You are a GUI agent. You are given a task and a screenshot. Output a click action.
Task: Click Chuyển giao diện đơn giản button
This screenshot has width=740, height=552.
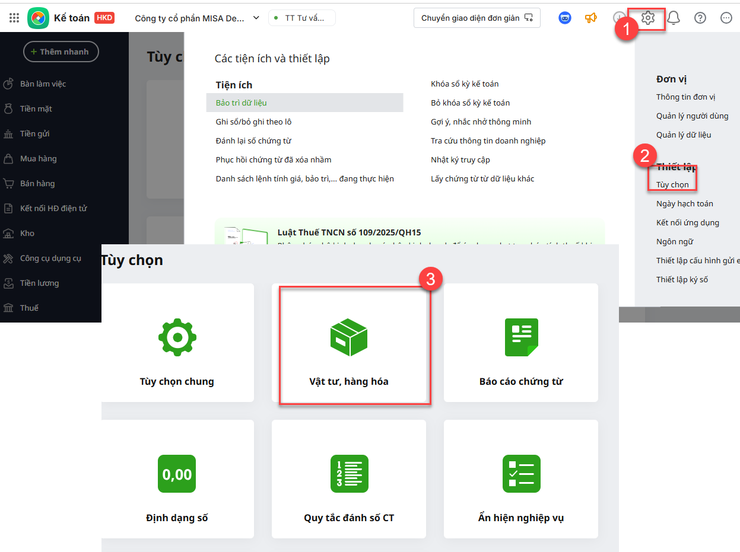pos(477,18)
